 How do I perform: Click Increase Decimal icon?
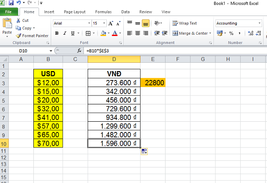click(250, 33)
